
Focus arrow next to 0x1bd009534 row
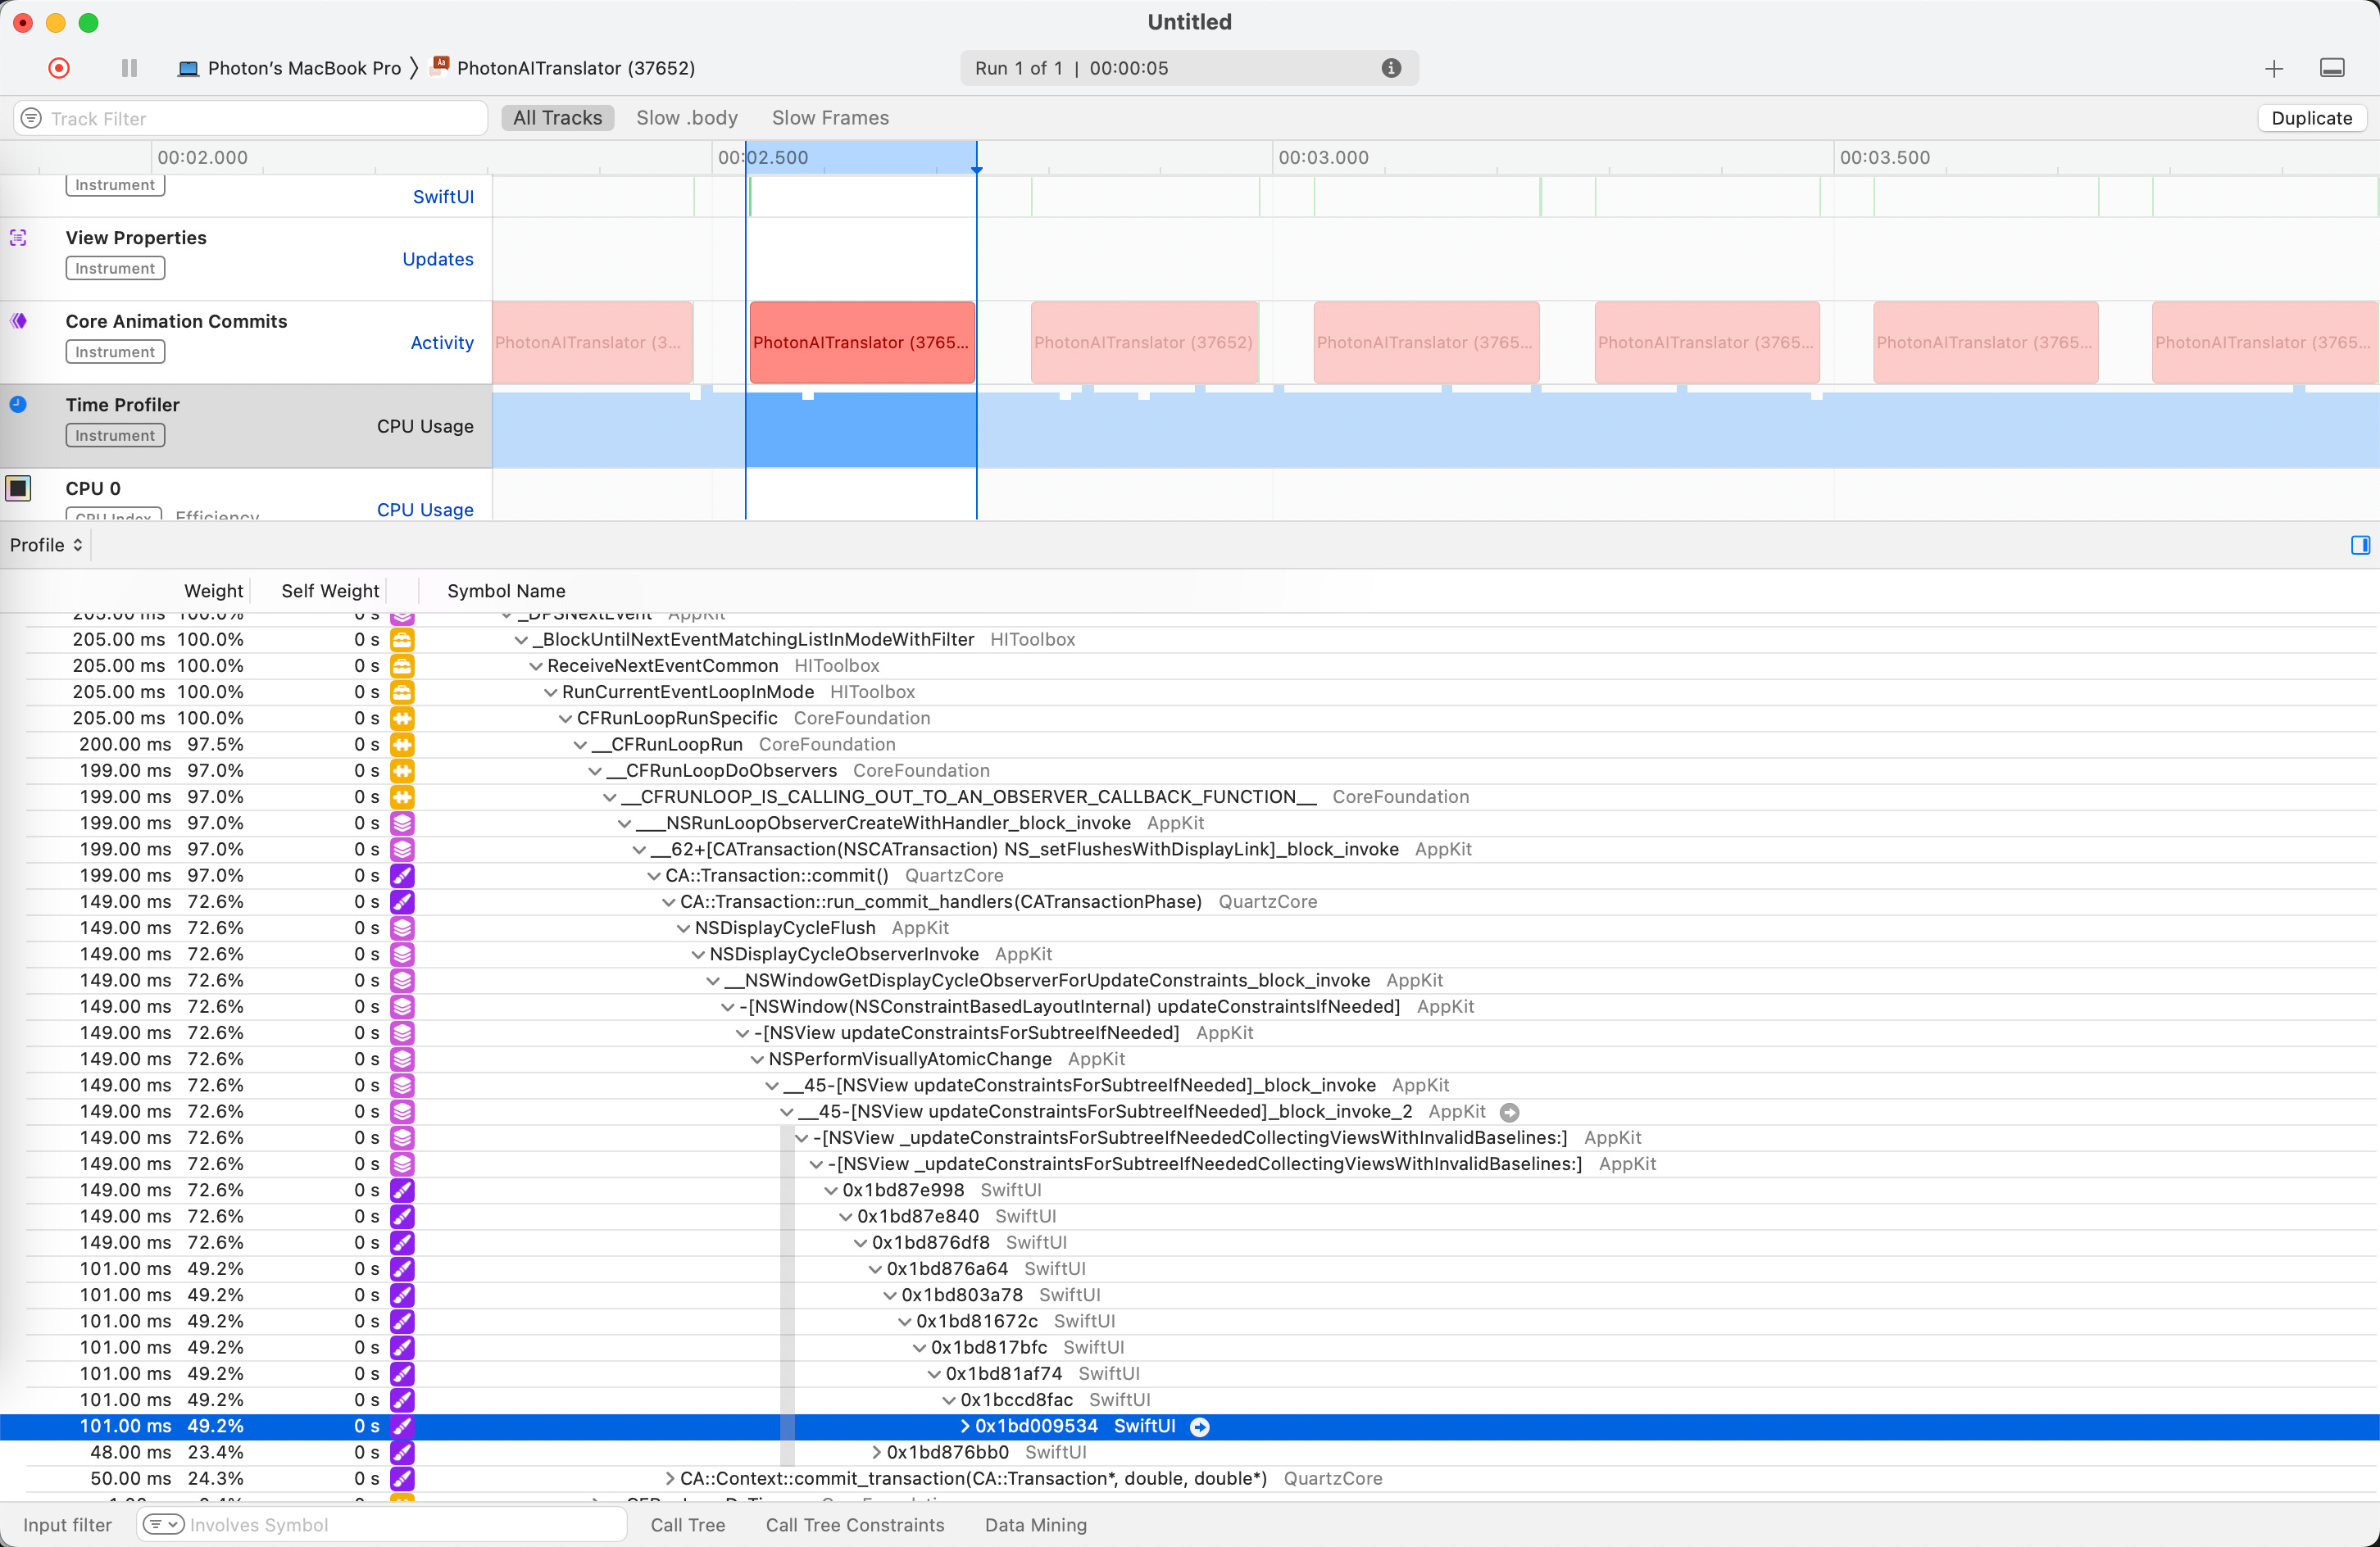[1200, 1427]
